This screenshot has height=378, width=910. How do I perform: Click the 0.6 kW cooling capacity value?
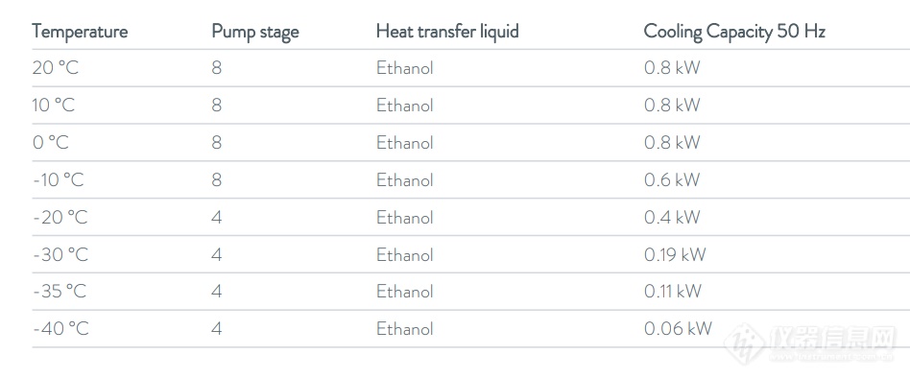tap(672, 179)
